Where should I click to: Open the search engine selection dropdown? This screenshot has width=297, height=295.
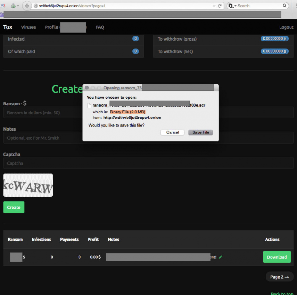point(236,6)
